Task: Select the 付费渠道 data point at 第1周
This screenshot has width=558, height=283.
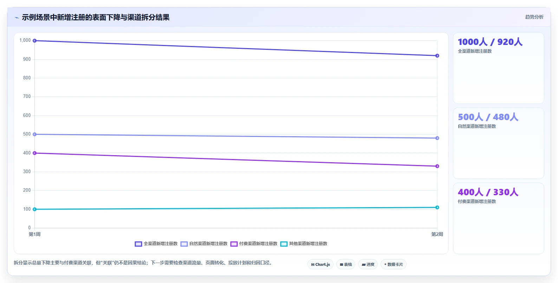Action: point(34,153)
